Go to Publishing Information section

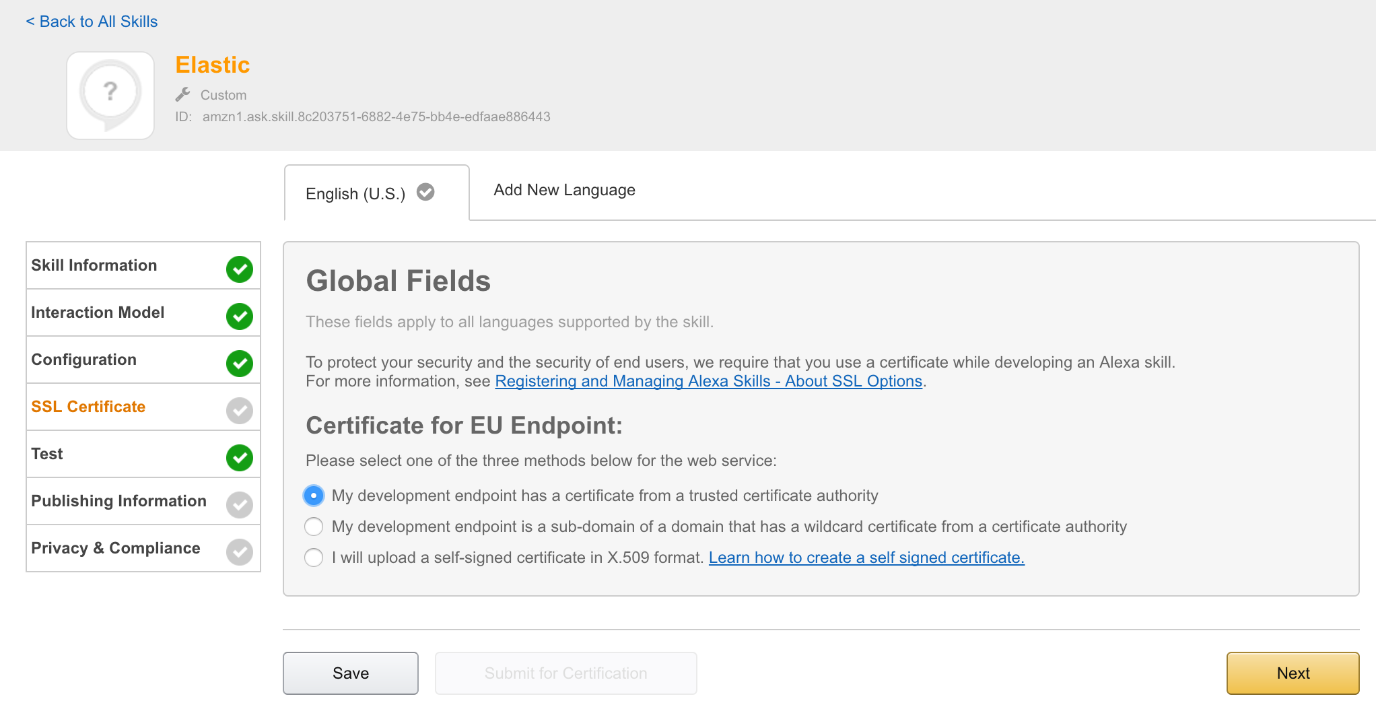click(118, 501)
